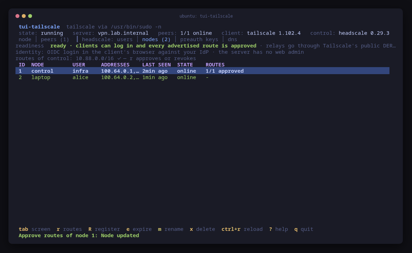
Task: Close the terminal window with red button
Action: 17,16
